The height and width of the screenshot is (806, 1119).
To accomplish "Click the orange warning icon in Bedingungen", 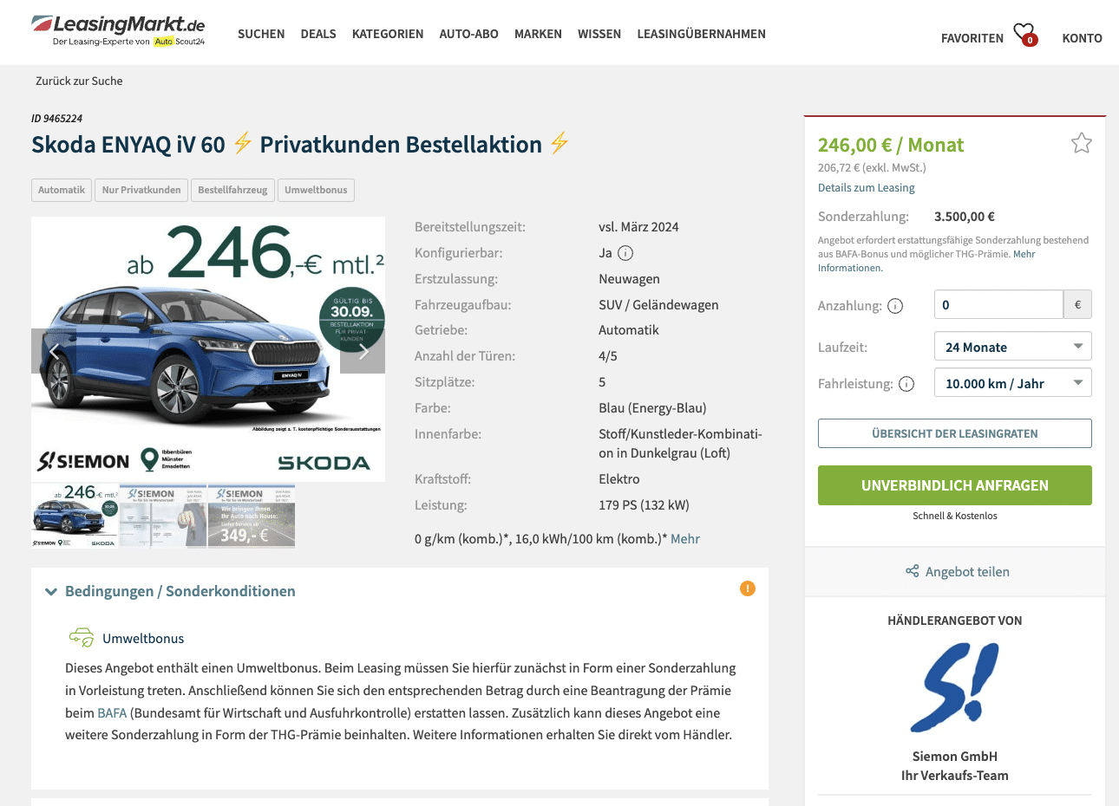I will tap(748, 588).
